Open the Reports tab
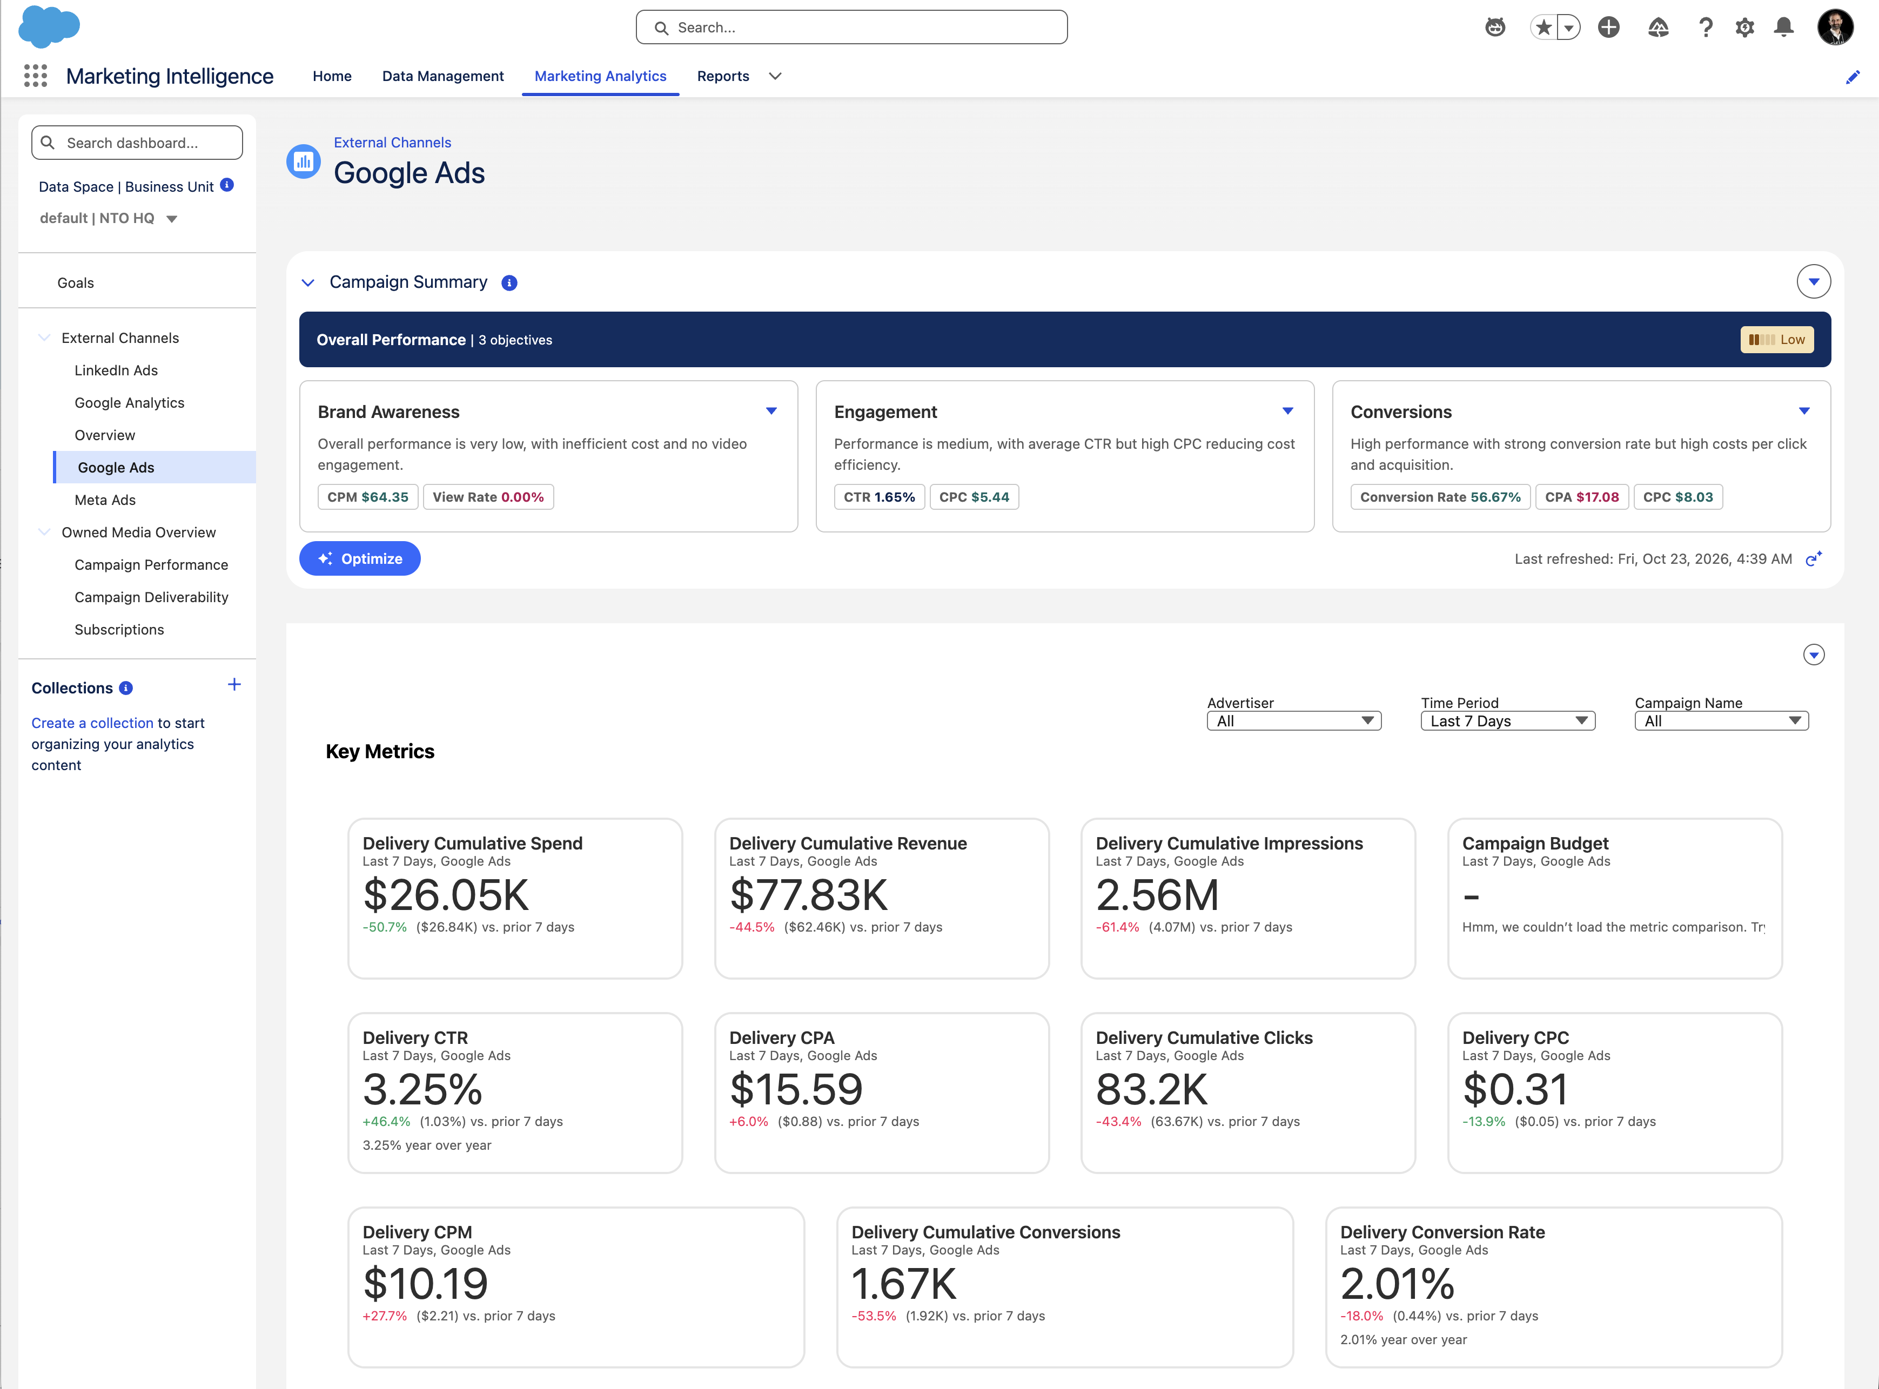The image size is (1879, 1389). [722, 76]
